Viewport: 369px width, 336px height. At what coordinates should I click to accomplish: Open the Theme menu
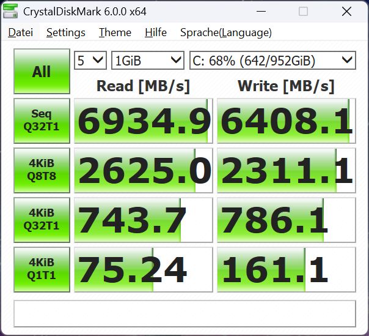[x=115, y=32]
